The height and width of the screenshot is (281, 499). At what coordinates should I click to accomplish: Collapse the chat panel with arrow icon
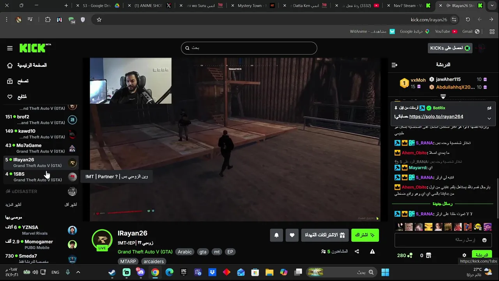coord(395,65)
